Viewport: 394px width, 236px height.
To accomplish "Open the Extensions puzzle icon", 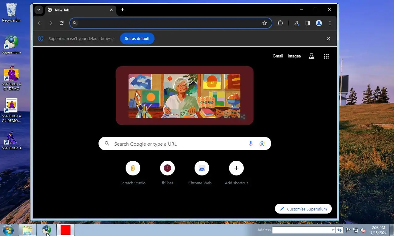I will (x=280, y=23).
